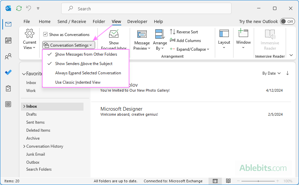Uncheck Show Messages from Other Folders

pyautogui.click(x=86, y=54)
